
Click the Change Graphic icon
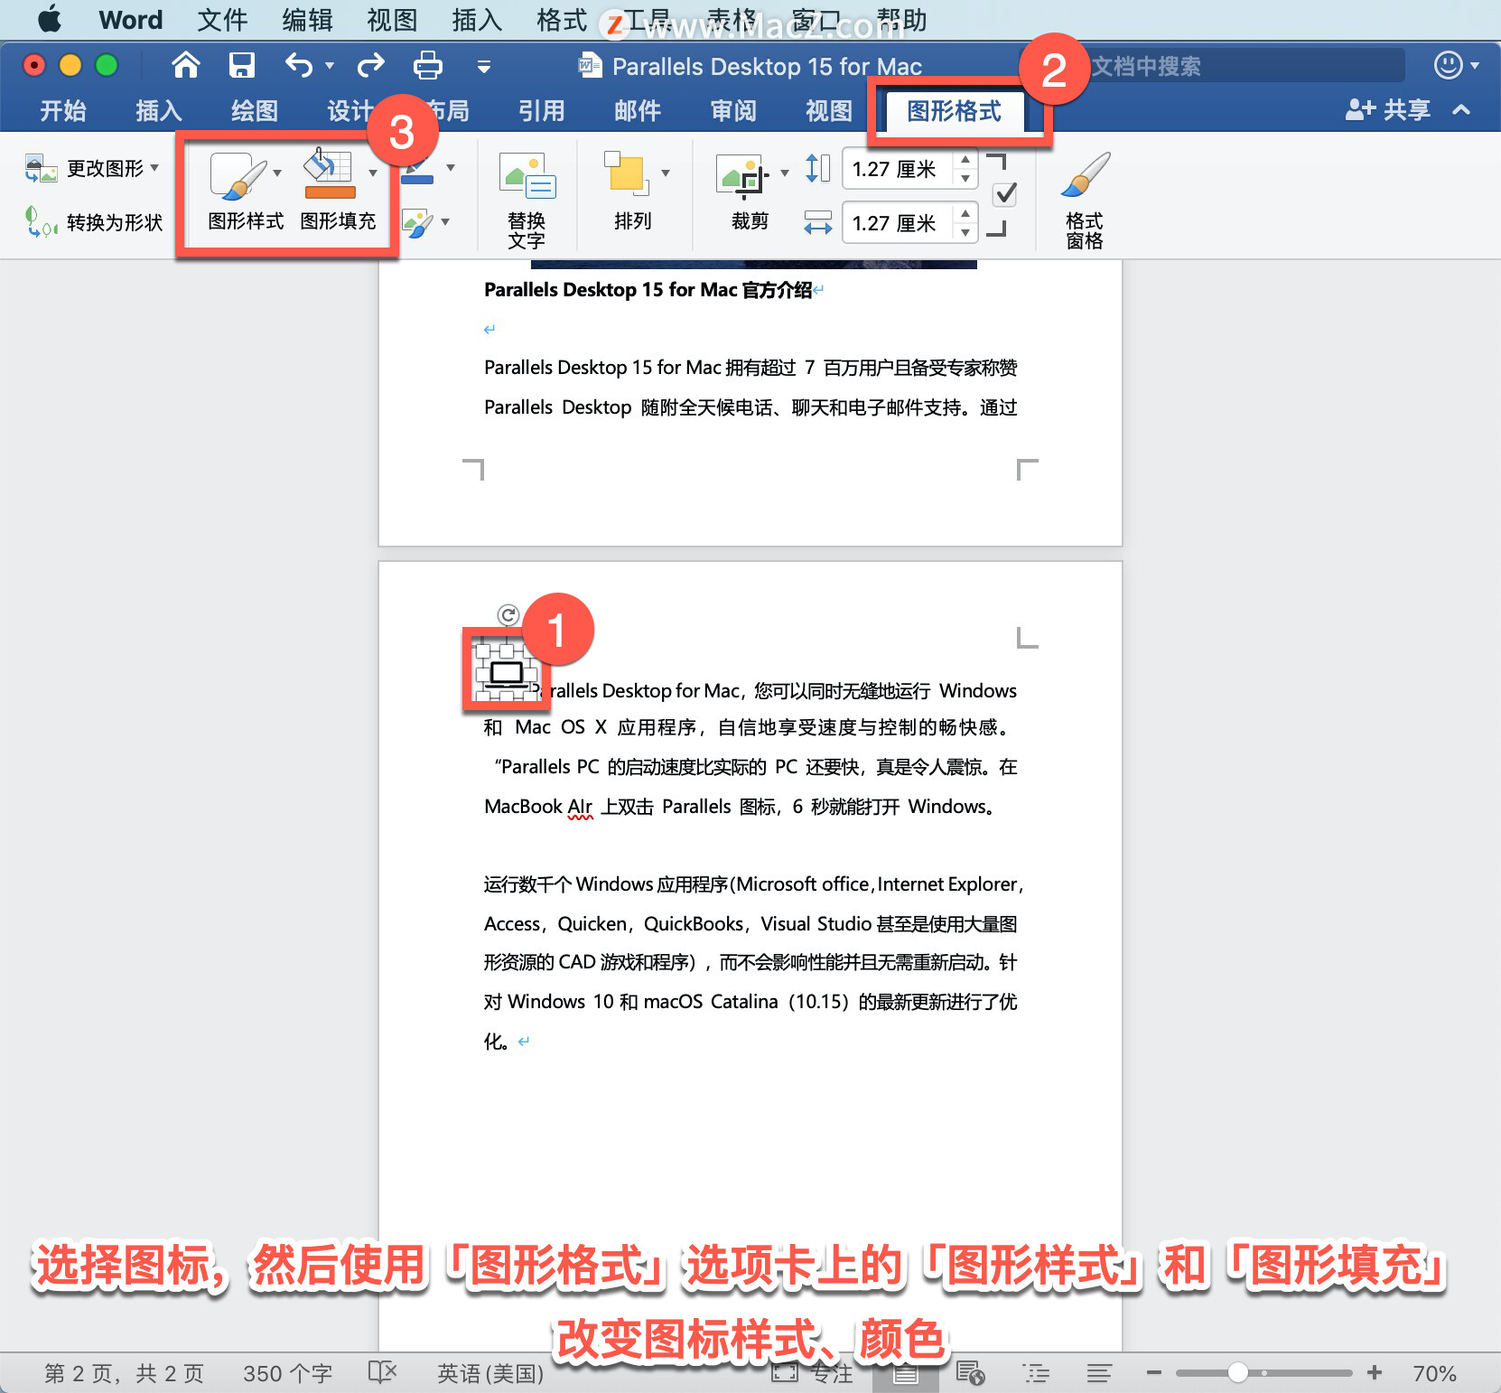coord(42,168)
